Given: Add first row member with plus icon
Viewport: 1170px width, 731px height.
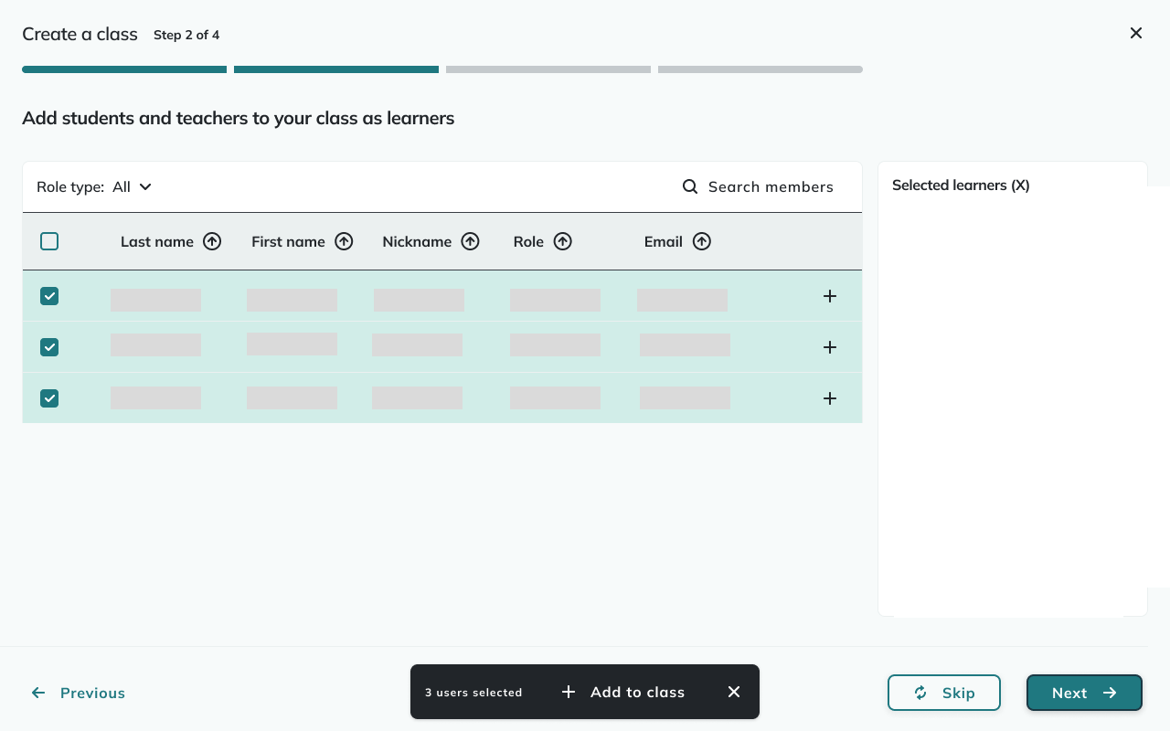Looking at the screenshot, I should (x=830, y=296).
